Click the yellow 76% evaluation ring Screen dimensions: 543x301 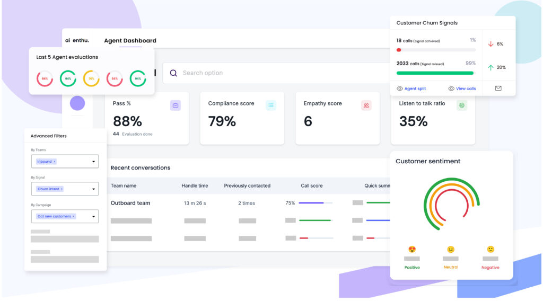(x=91, y=78)
